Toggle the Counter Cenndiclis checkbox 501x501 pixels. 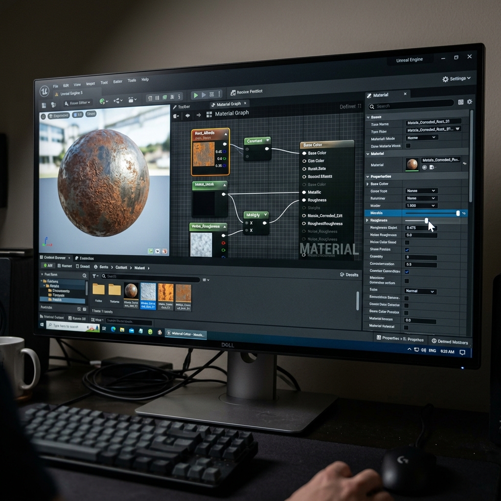pyautogui.click(x=407, y=272)
